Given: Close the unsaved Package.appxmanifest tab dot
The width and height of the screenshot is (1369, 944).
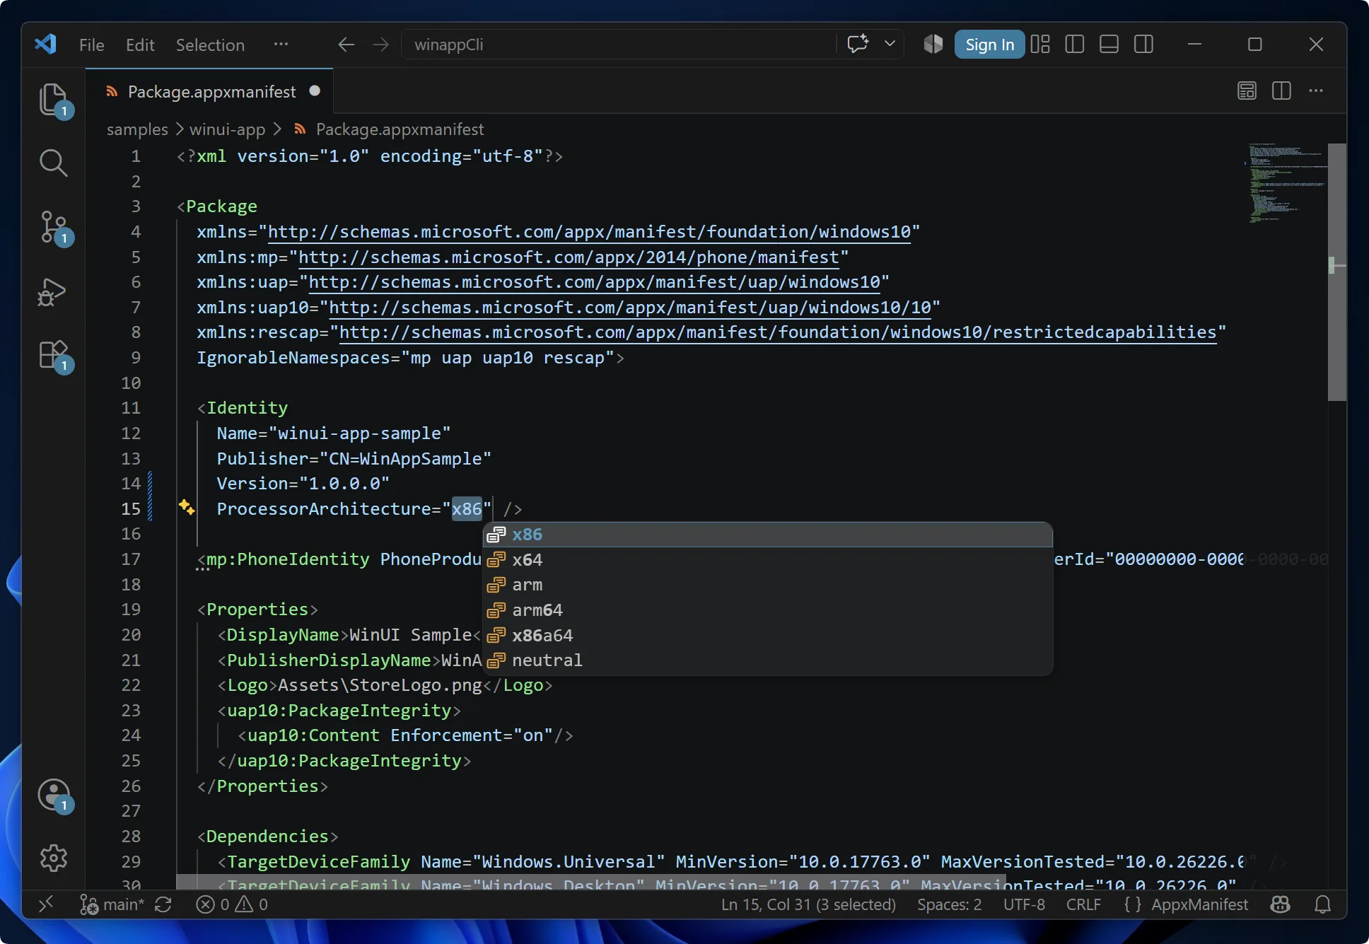Looking at the screenshot, I should [x=315, y=91].
